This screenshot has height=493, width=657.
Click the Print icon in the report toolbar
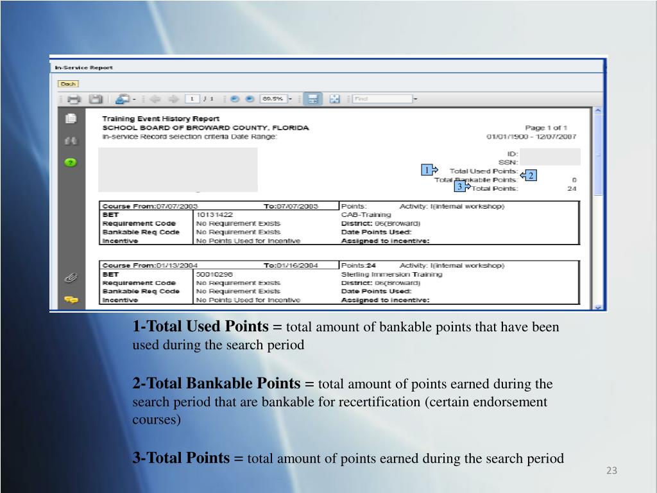coord(74,99)
